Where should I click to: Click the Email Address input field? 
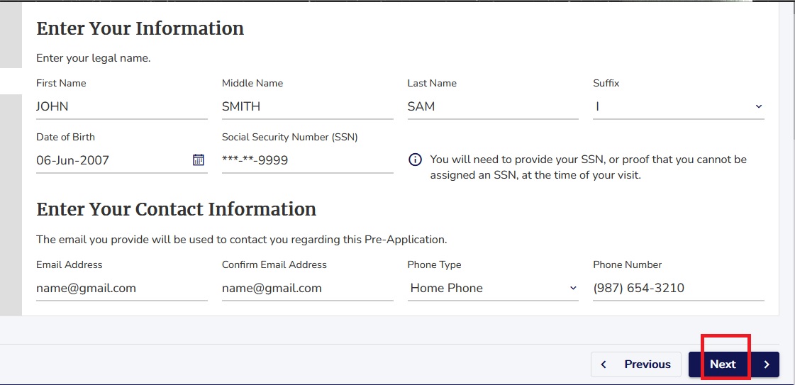(x=122, y=289)
